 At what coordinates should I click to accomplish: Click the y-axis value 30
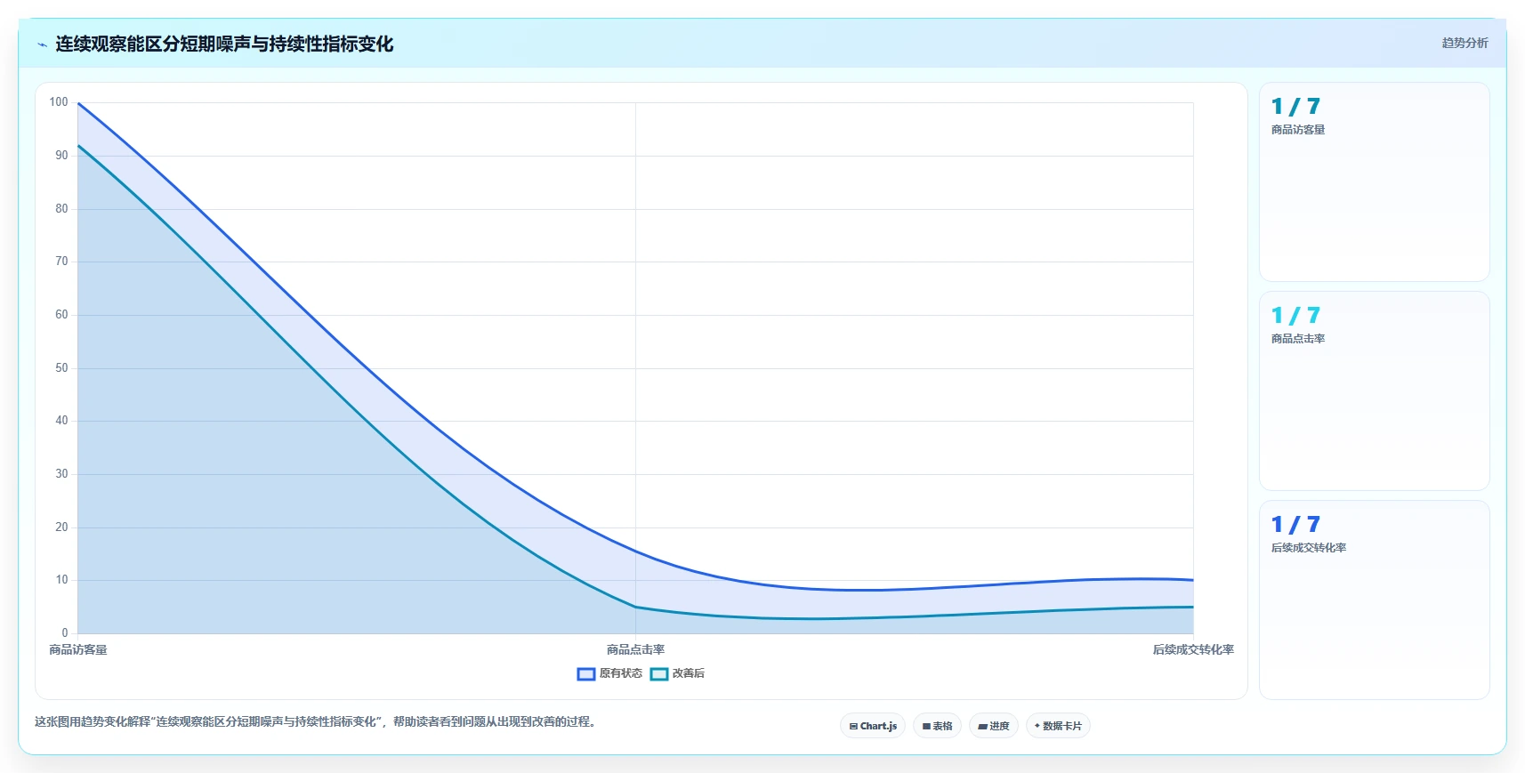pyautogui.click(x=61, y=474)
